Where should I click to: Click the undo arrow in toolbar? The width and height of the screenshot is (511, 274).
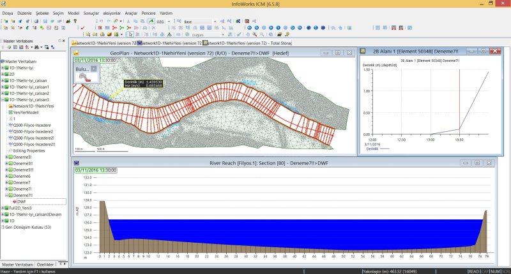pos(102,21)
